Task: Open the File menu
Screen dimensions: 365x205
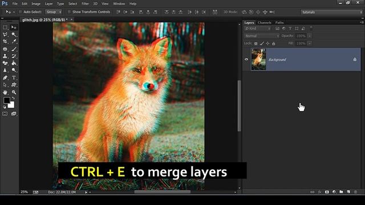Action: (x=15, y=4)
